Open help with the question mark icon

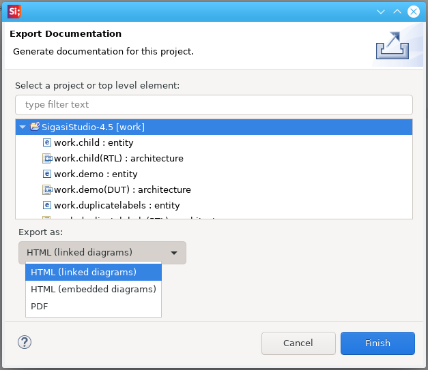[x=25, y=342]
